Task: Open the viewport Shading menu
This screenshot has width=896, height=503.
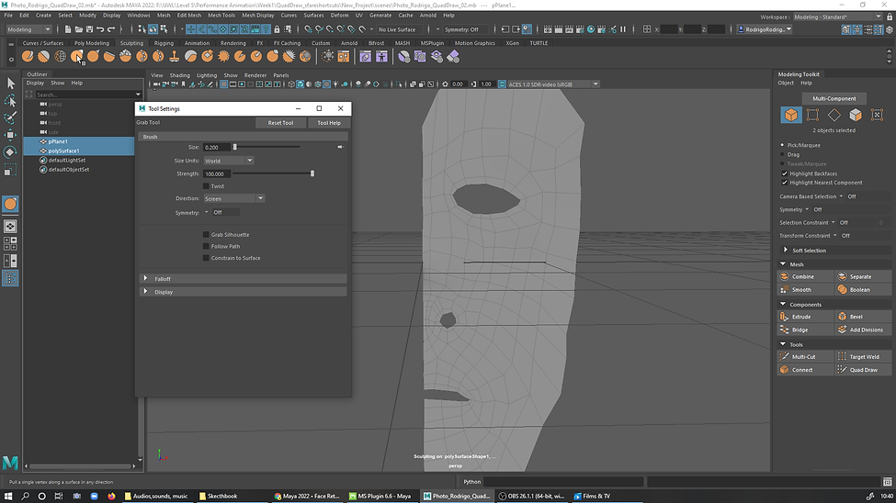Action: coord(179,75)
